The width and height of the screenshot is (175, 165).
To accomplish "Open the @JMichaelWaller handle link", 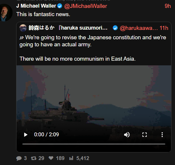I will tap(86, 6).
